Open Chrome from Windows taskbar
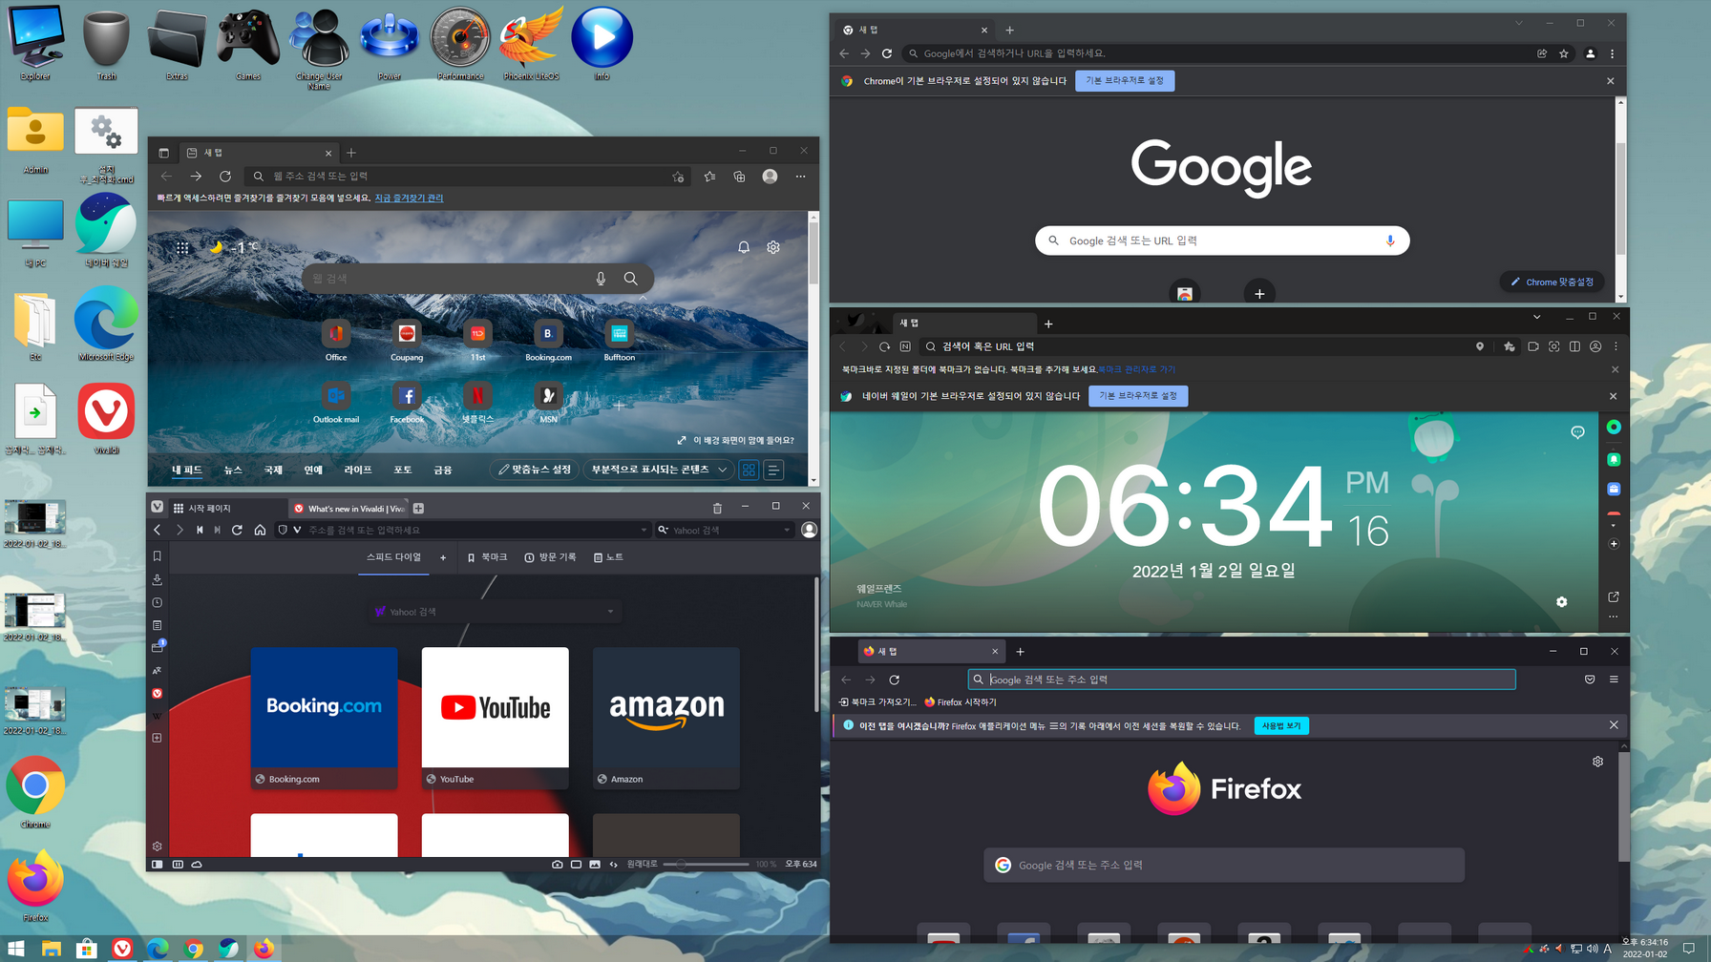The width and height of the screenshot is (1711, 962). pos(194,948)
